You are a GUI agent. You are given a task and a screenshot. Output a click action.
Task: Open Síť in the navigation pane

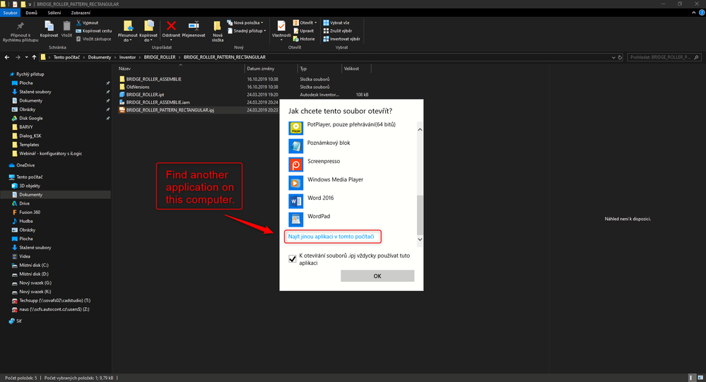point(19,321)
